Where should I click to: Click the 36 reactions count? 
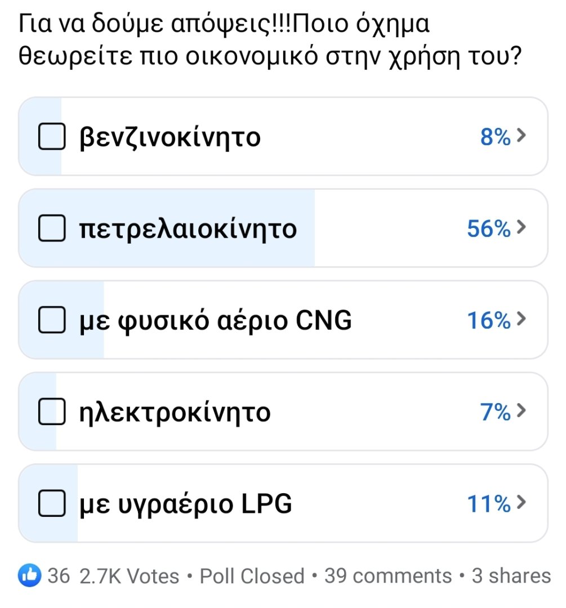pos(59,576)
